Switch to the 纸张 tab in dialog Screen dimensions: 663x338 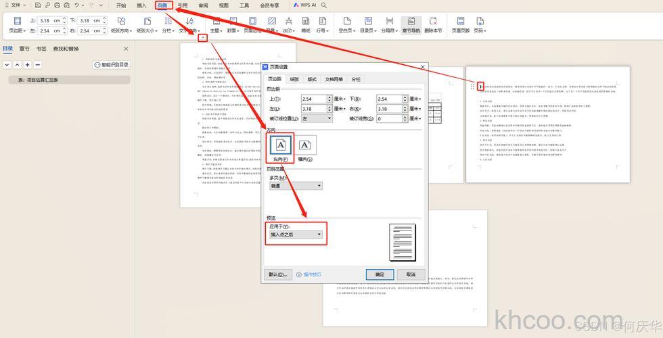point(295,79)
